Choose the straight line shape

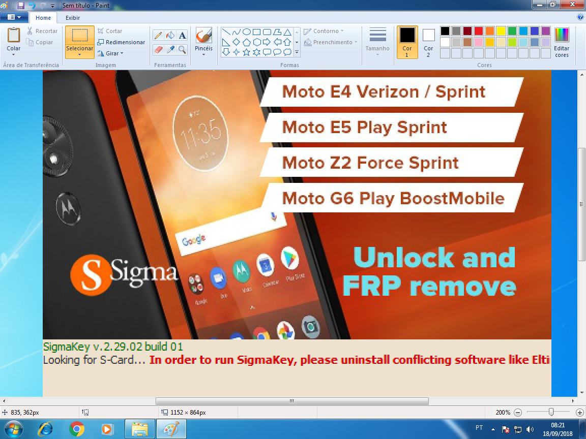226,32
